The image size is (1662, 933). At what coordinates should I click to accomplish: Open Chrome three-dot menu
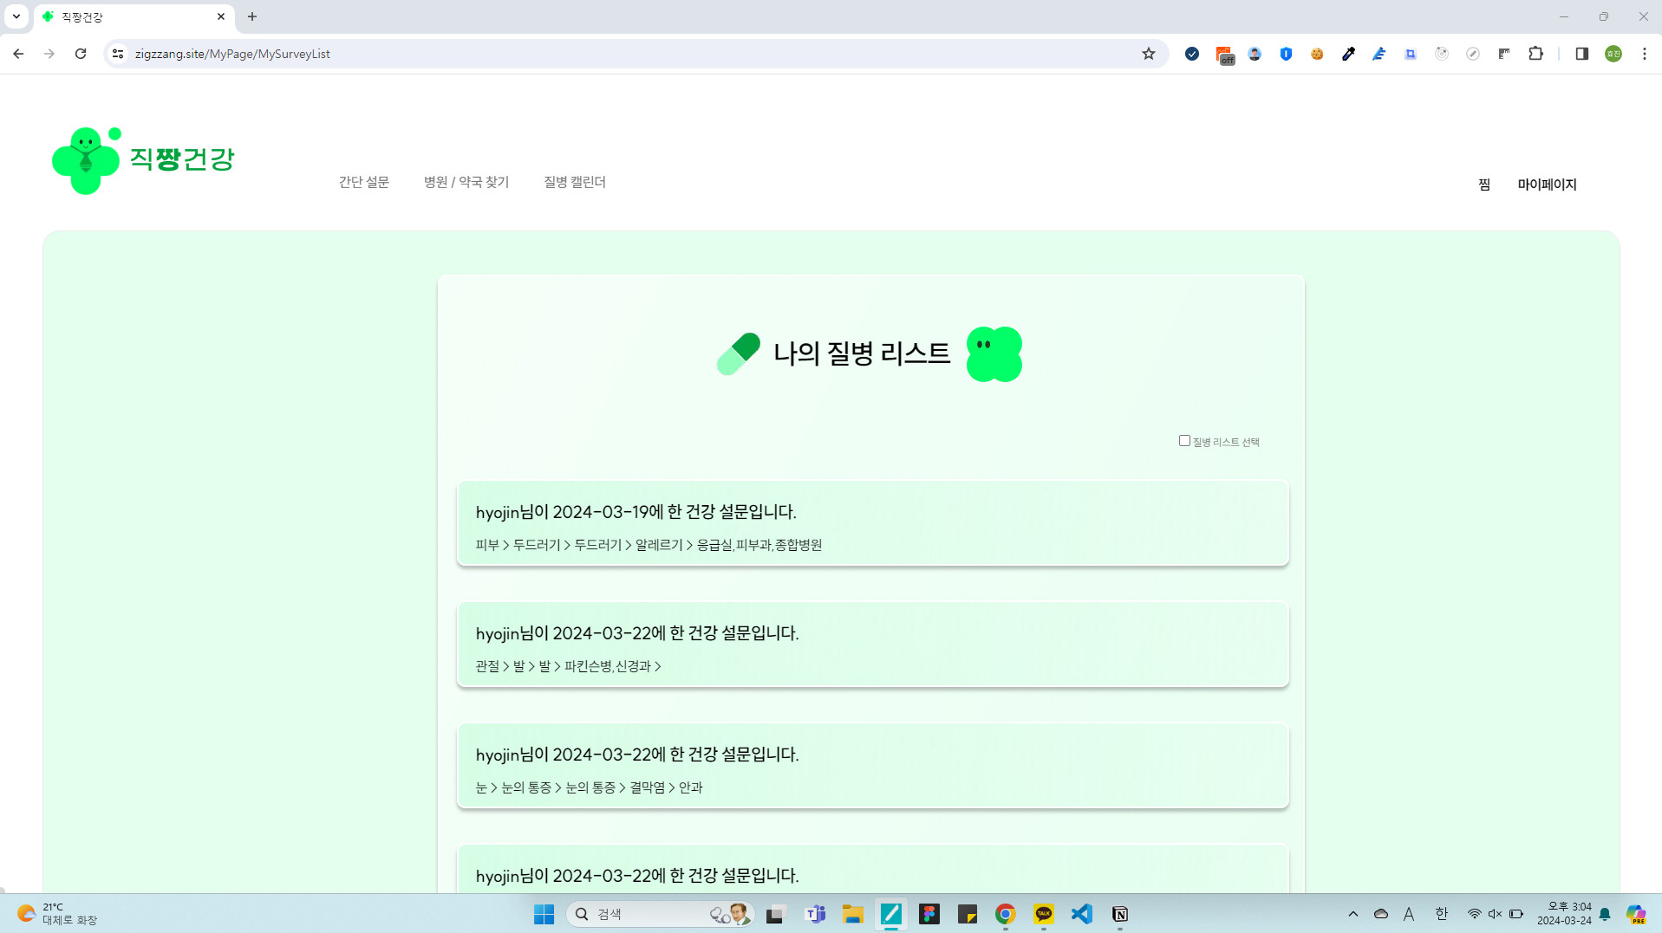[1644, 54]
